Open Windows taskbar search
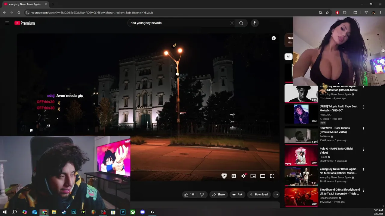This screenshot has height=216, width=385. pos(14,212)
